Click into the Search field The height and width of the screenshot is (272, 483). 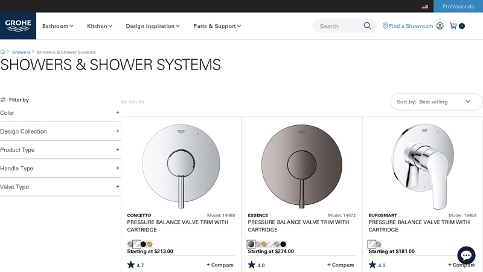[x=341, y=26]
